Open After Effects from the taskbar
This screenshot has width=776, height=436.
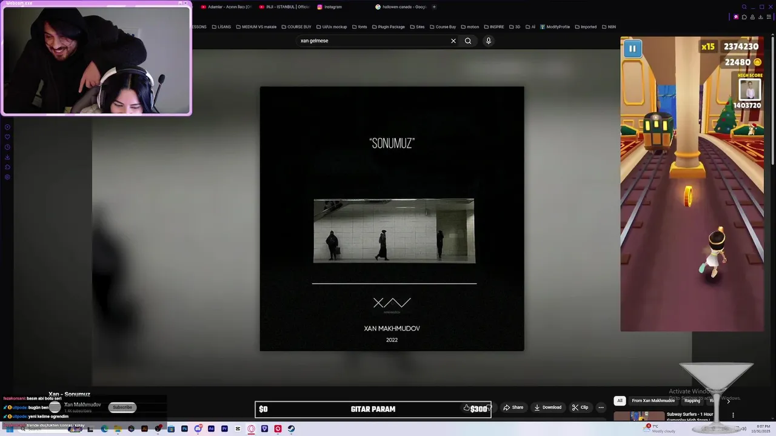(211, 429)
